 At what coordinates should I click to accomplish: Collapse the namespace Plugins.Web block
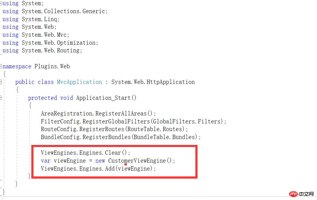coord(1,66)
